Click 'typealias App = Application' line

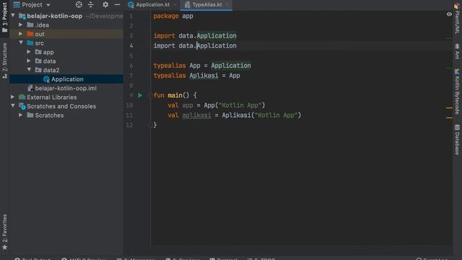(x=202, y=66)
